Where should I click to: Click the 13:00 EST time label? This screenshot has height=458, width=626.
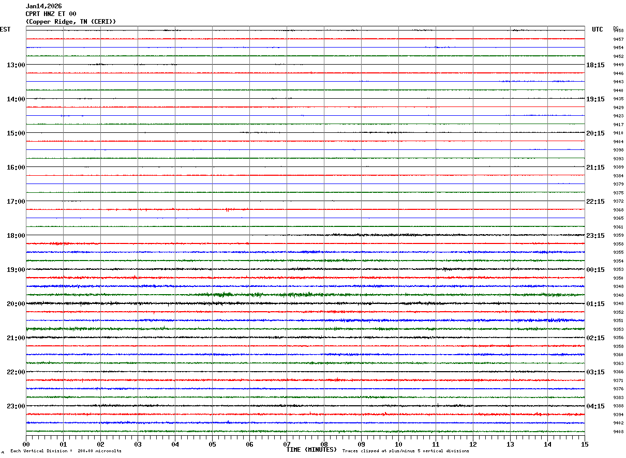pos(16,65)
